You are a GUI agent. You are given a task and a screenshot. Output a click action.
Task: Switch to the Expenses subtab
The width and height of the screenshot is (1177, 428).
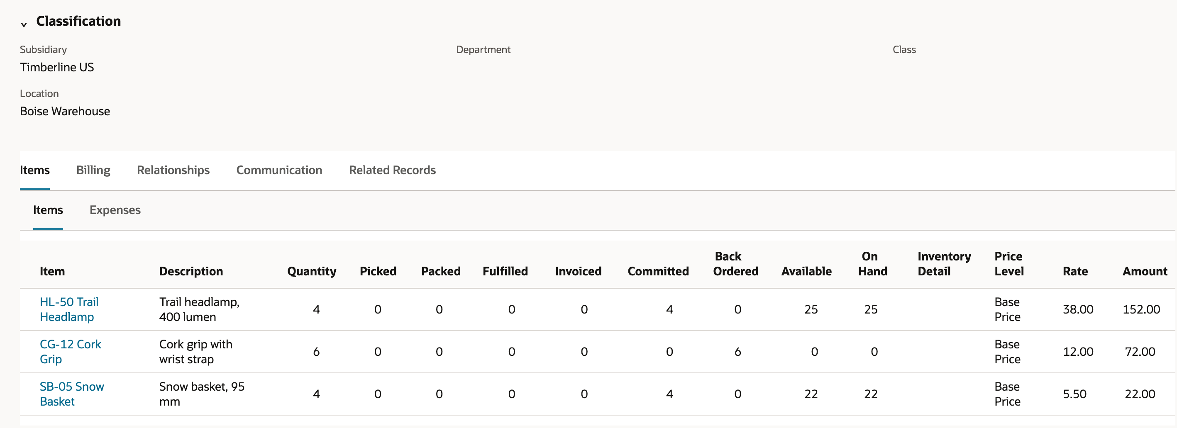coord(115,210)
